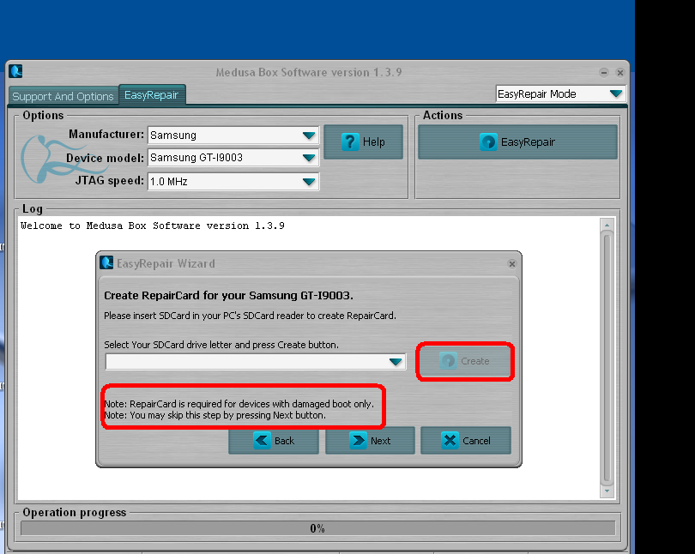Click the log scrollbar up arrow
Screen dimensions: 695x554
[x=607, y=226]
